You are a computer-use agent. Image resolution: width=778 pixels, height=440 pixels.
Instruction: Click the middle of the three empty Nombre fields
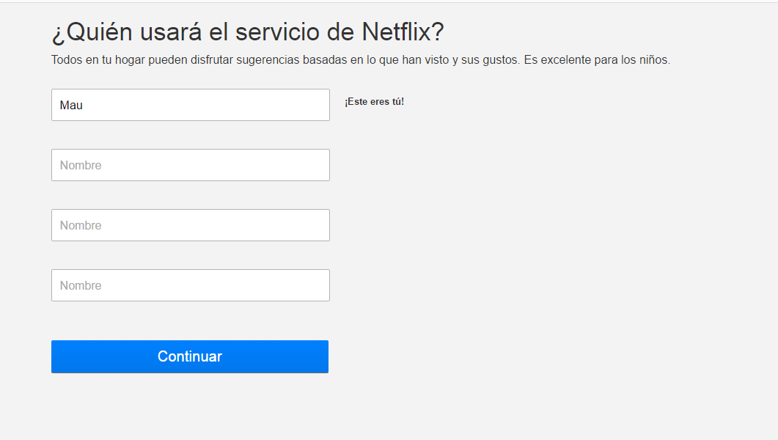[x=191, y=225]
